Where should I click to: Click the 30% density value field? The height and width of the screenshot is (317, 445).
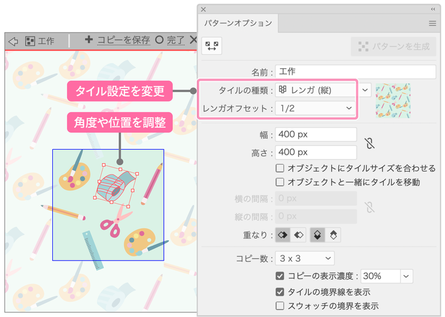pyautogui.click(x=380, y=276)
